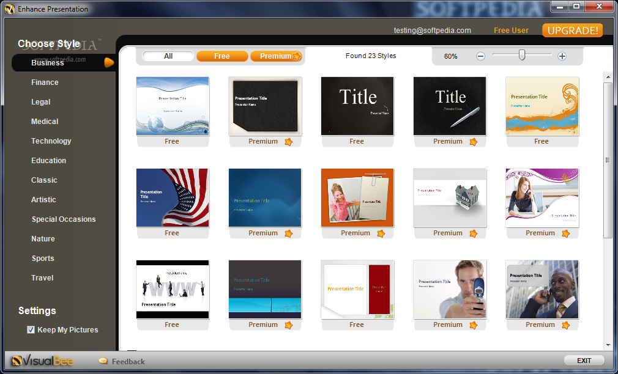Click the VisualBee logo in bottom bar
This screenshot has width=618, height=374.
pos(43,361)
